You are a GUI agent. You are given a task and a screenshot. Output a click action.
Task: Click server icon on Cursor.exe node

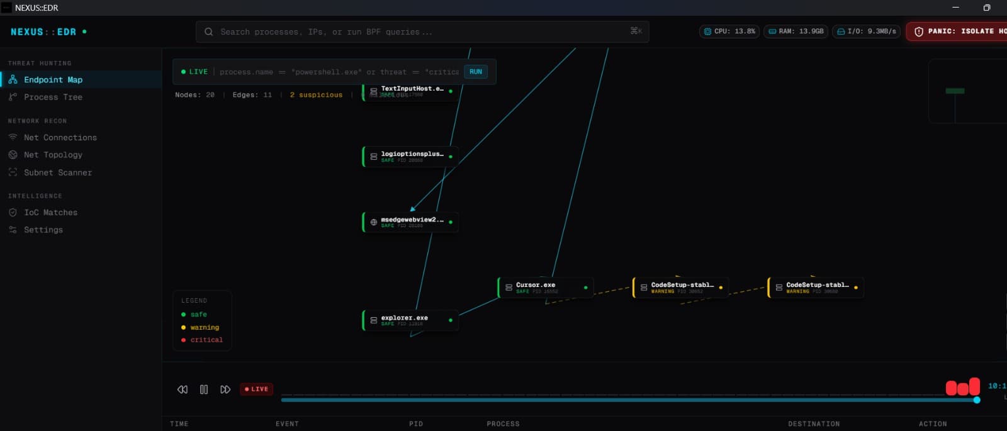tap(509, 288)
